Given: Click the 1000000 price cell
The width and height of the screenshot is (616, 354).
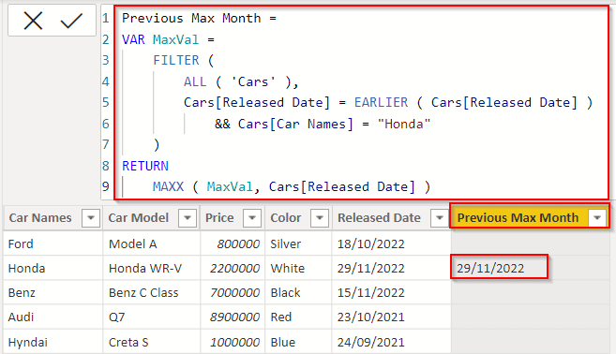Looking at the screenshot, I should pos(233,342).
